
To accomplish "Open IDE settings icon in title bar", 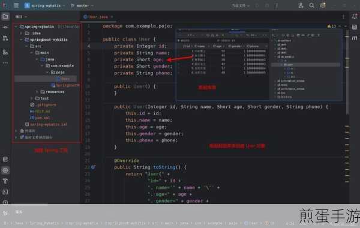I will pos(323,5).
